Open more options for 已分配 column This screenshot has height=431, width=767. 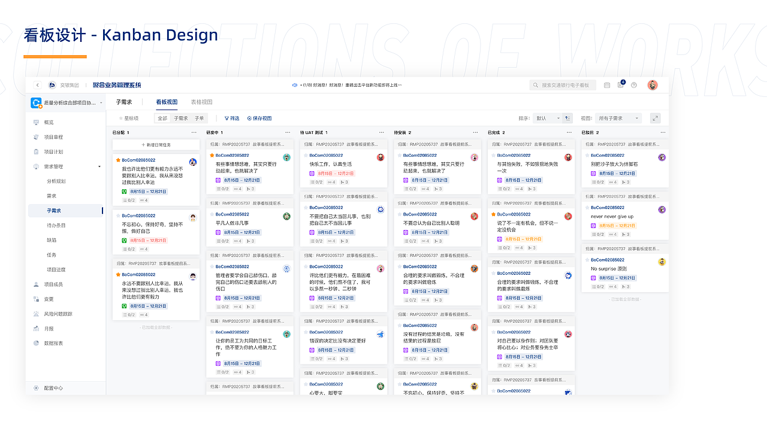click(x=194, y=132)
